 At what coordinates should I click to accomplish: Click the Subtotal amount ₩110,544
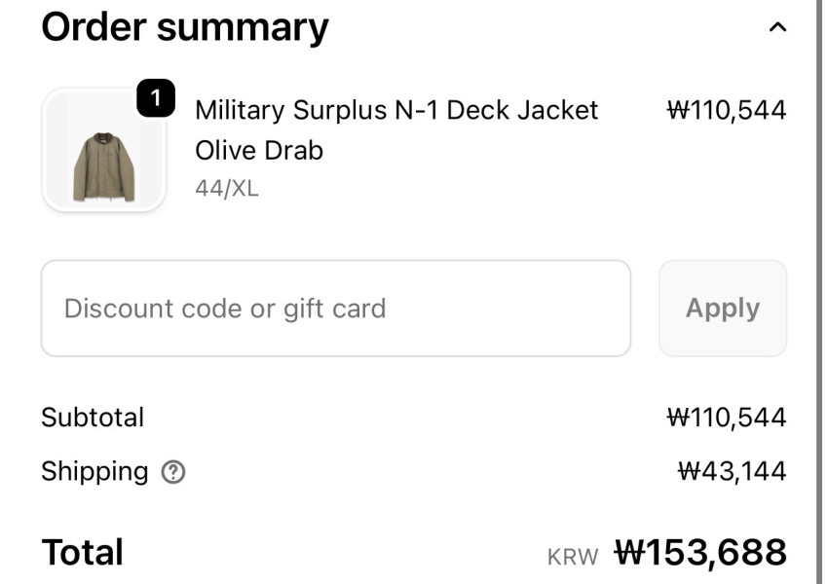[726, 418]
